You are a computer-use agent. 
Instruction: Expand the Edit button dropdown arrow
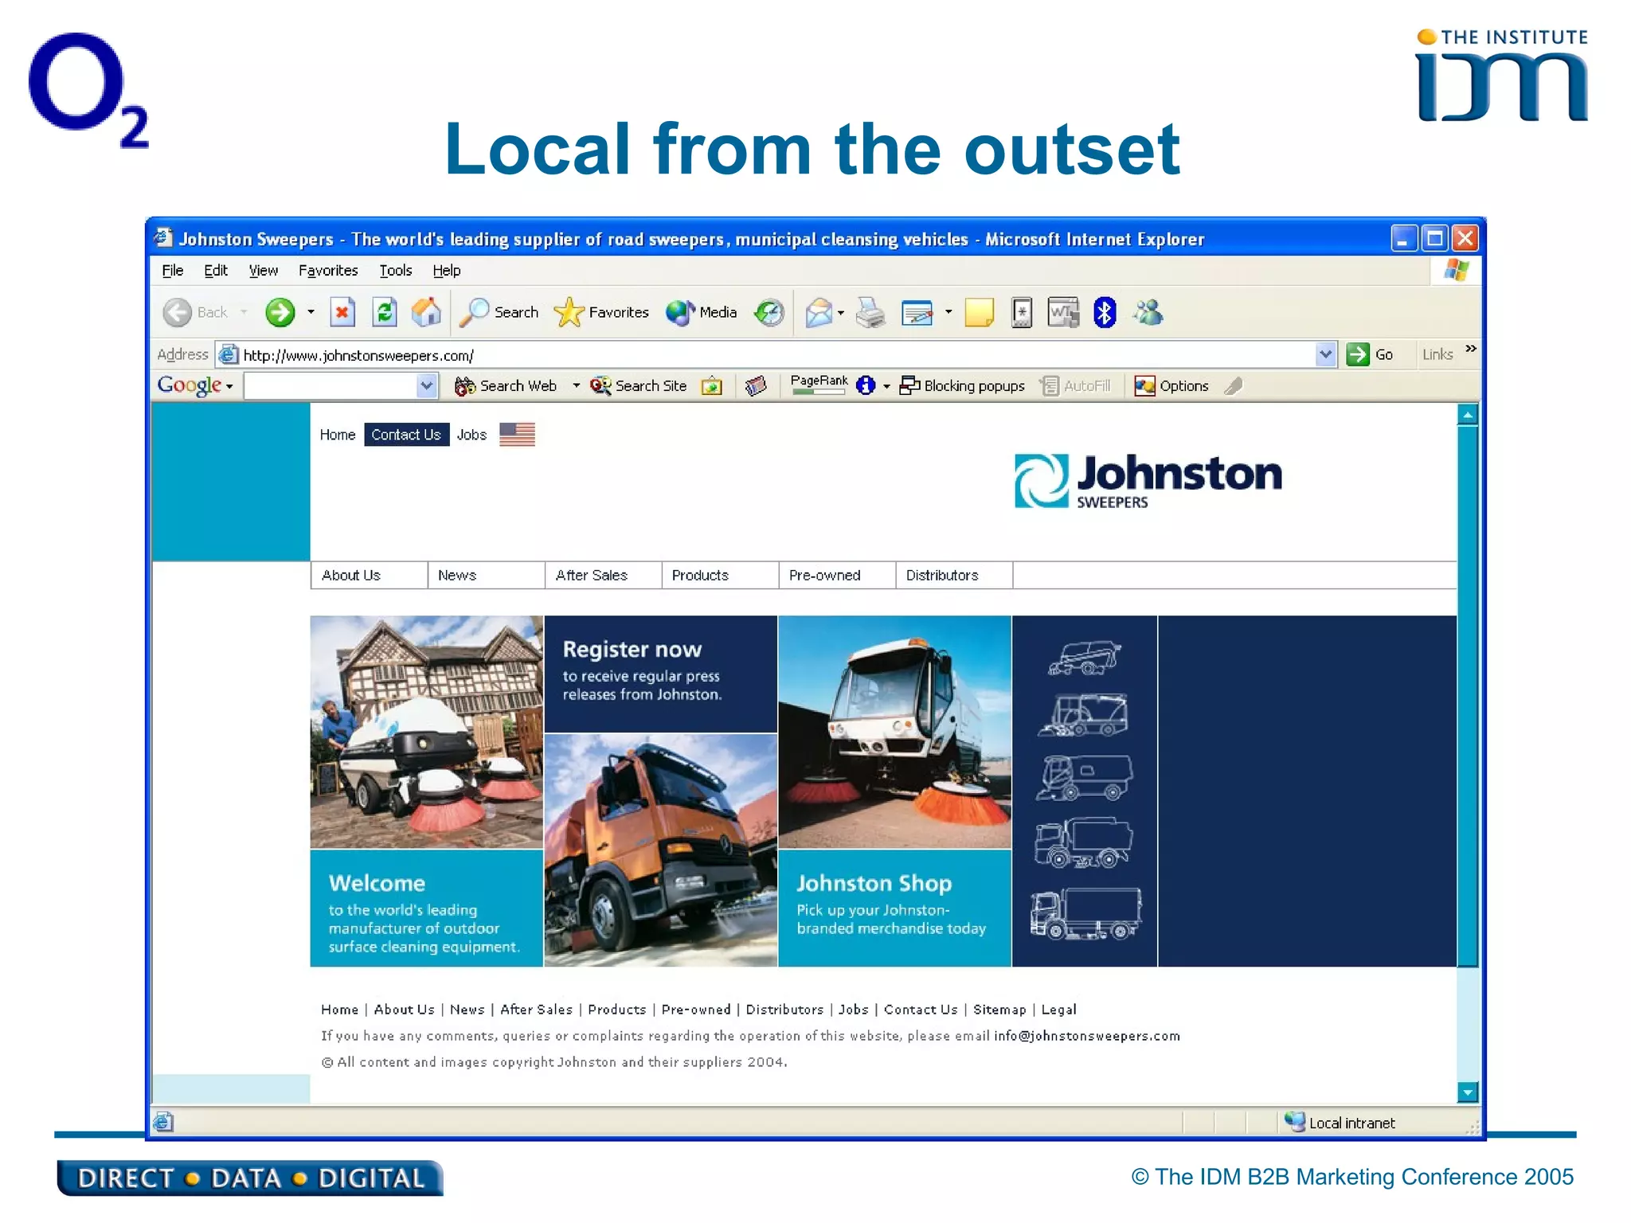point(948,312)
